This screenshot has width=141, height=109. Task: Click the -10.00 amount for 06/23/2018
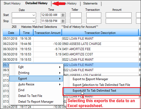(48, 44)
